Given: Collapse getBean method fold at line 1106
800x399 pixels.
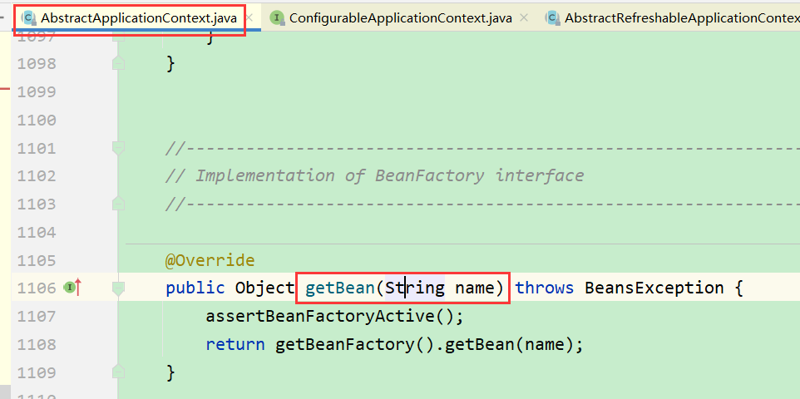Looking at the screenshot, I should pos(118,288).
